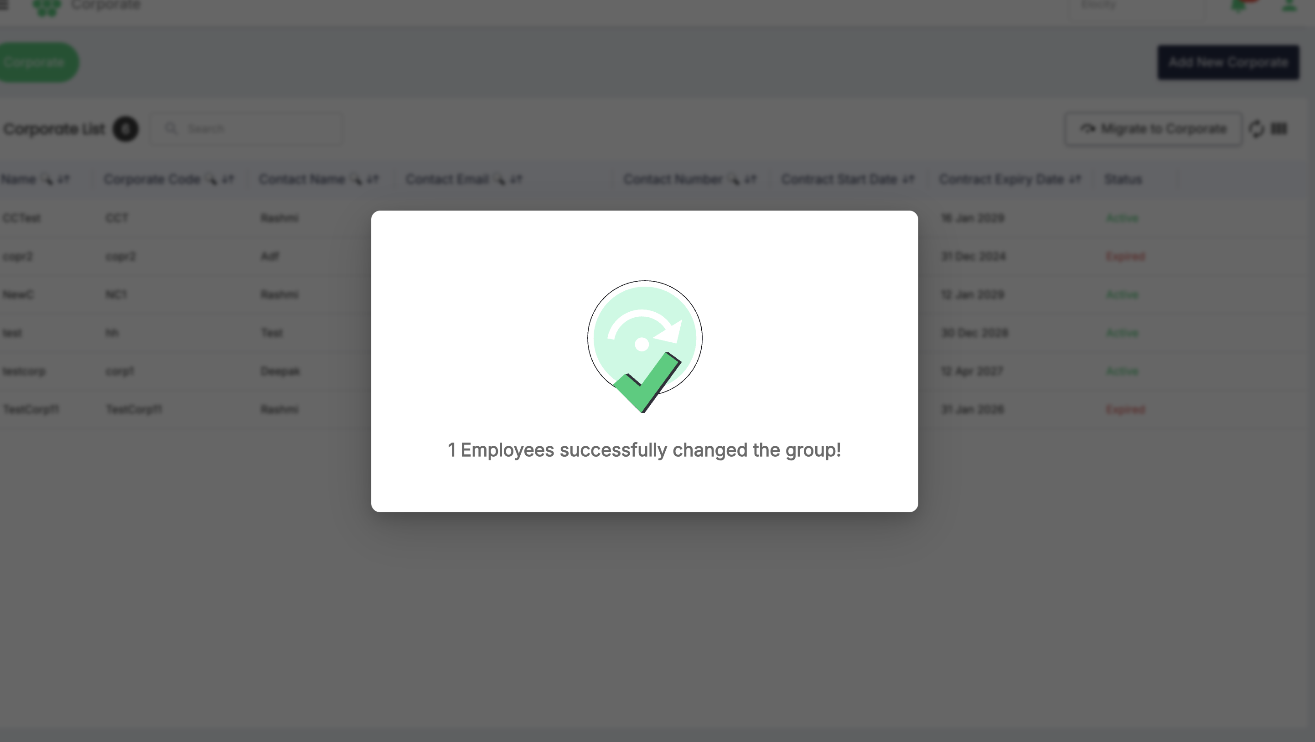Screen dimensions: 1315x742
Task: Open the column layout icon
Action: point(1279,129)
